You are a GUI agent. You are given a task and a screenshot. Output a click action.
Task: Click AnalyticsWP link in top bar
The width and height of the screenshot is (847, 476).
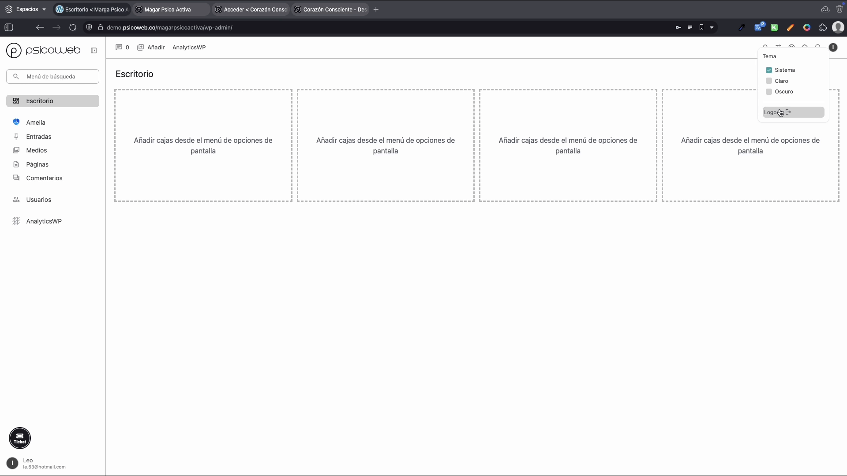(x=189, y=47)
